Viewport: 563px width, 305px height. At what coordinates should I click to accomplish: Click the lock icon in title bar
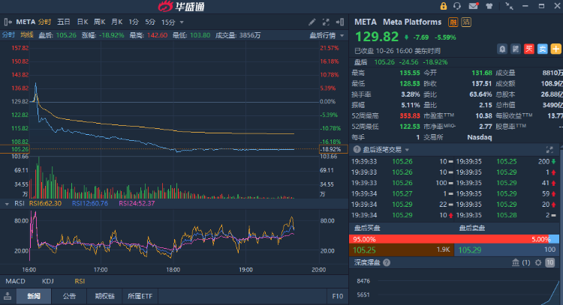pos(442,6)
